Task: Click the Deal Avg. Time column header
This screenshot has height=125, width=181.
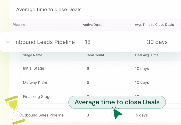Action: (147, 55)
